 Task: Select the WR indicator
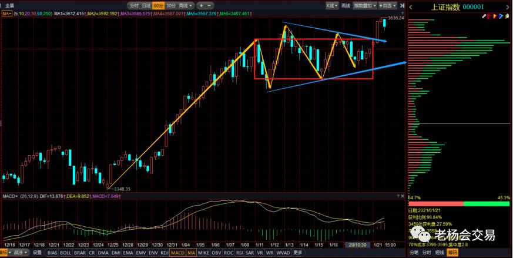(270, 253)
